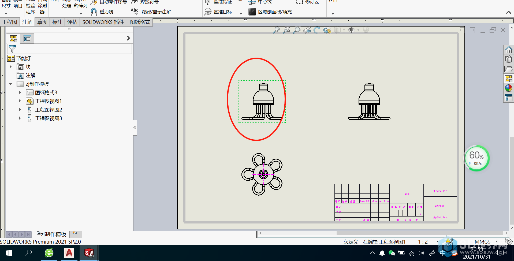Open the Hide/Show Items dropdown arrow
This screenshot has height=261, width=514.
click(x=358, y=30)
